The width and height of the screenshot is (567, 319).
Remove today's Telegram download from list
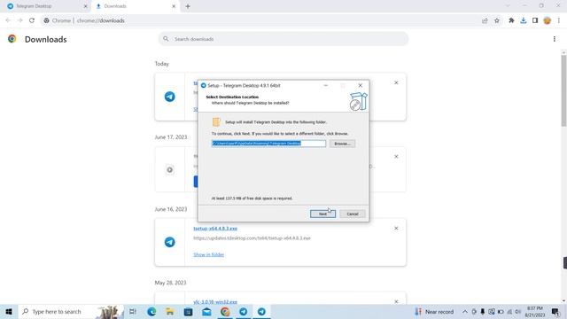[396, 82]
